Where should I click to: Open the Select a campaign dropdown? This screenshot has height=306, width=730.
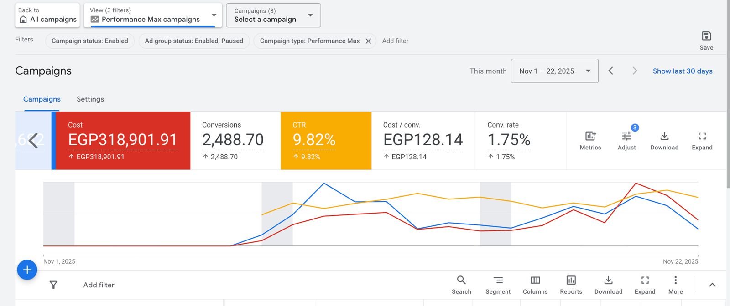pyautogui.click(x=273, y=15)
